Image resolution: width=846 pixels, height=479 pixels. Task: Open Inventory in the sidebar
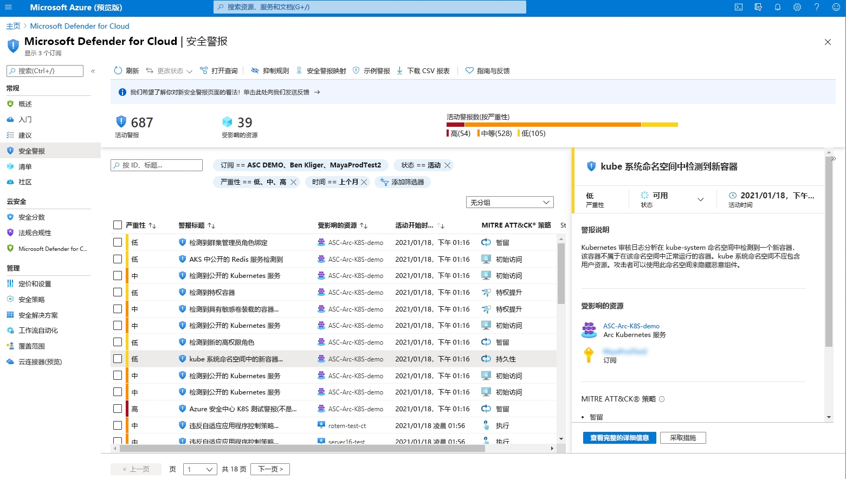point(25,167)
